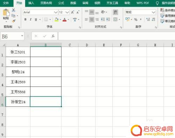175x138 pixels.
Task: Open the font size 12 dropdown
Action: click(67, 12)
